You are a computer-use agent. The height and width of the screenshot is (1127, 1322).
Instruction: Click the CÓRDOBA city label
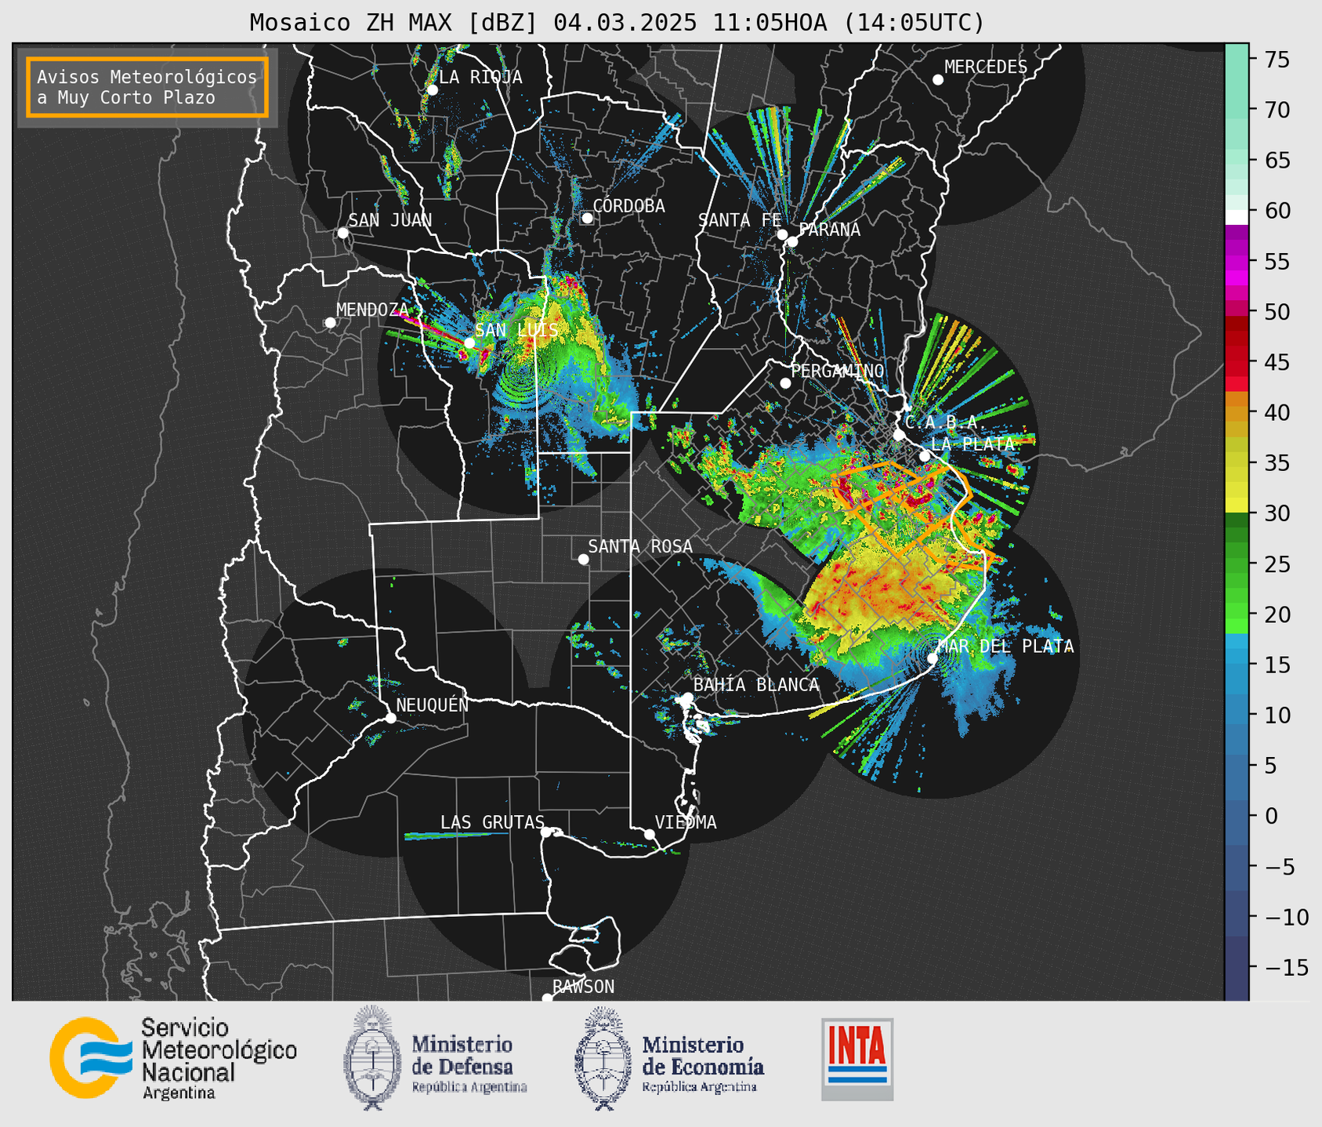[x=628, y=206]
